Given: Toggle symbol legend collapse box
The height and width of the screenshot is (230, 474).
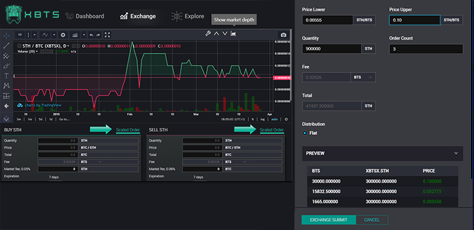Looking at the screenshot, I should 20,46.
